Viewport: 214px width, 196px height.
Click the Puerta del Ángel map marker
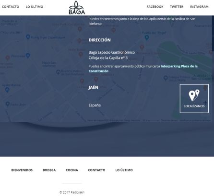[x=147, y=38]
